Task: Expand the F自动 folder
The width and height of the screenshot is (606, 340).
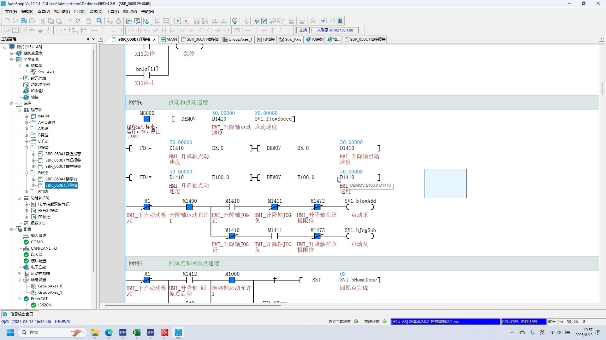Action: (27, 192)
